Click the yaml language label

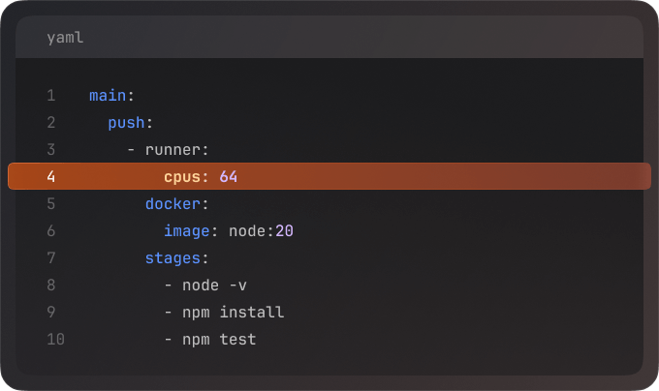click(65, 38)
